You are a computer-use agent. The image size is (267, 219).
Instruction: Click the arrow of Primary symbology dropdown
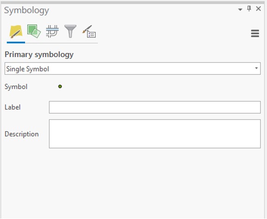coord(256,68)
